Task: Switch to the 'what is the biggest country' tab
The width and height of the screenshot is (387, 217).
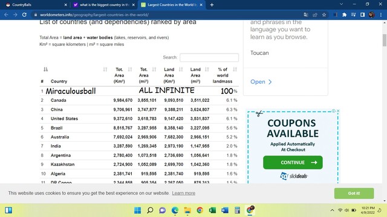Action: pyautogui.click(x=104, y=5)
